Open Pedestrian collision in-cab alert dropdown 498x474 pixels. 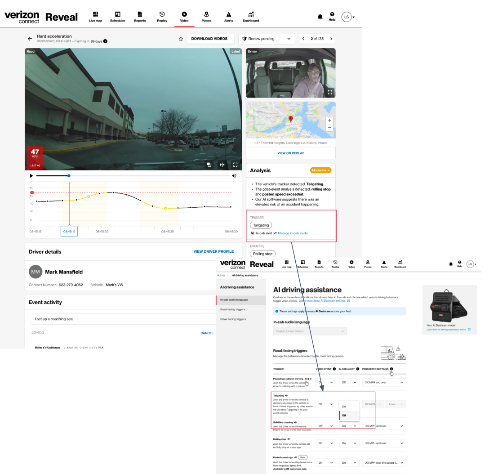tap(349, 383)
